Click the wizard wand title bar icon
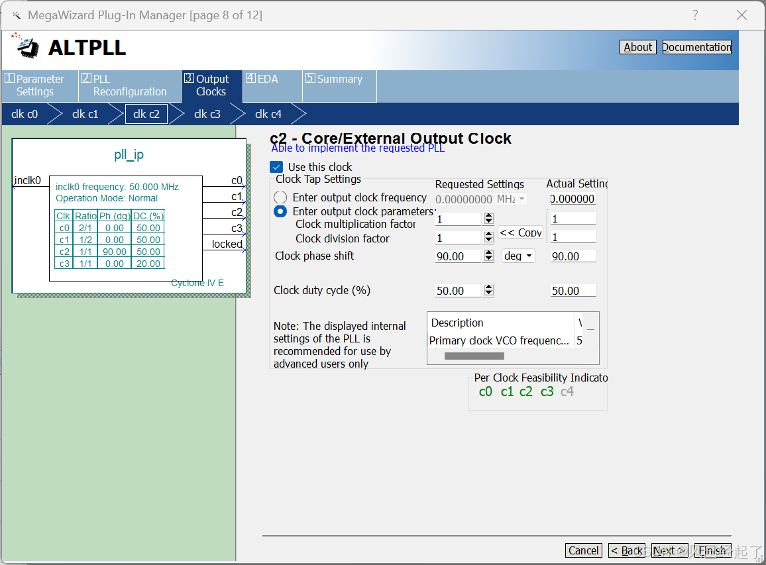Viewport: 766px width, 565px height. [x=17, y=15]
